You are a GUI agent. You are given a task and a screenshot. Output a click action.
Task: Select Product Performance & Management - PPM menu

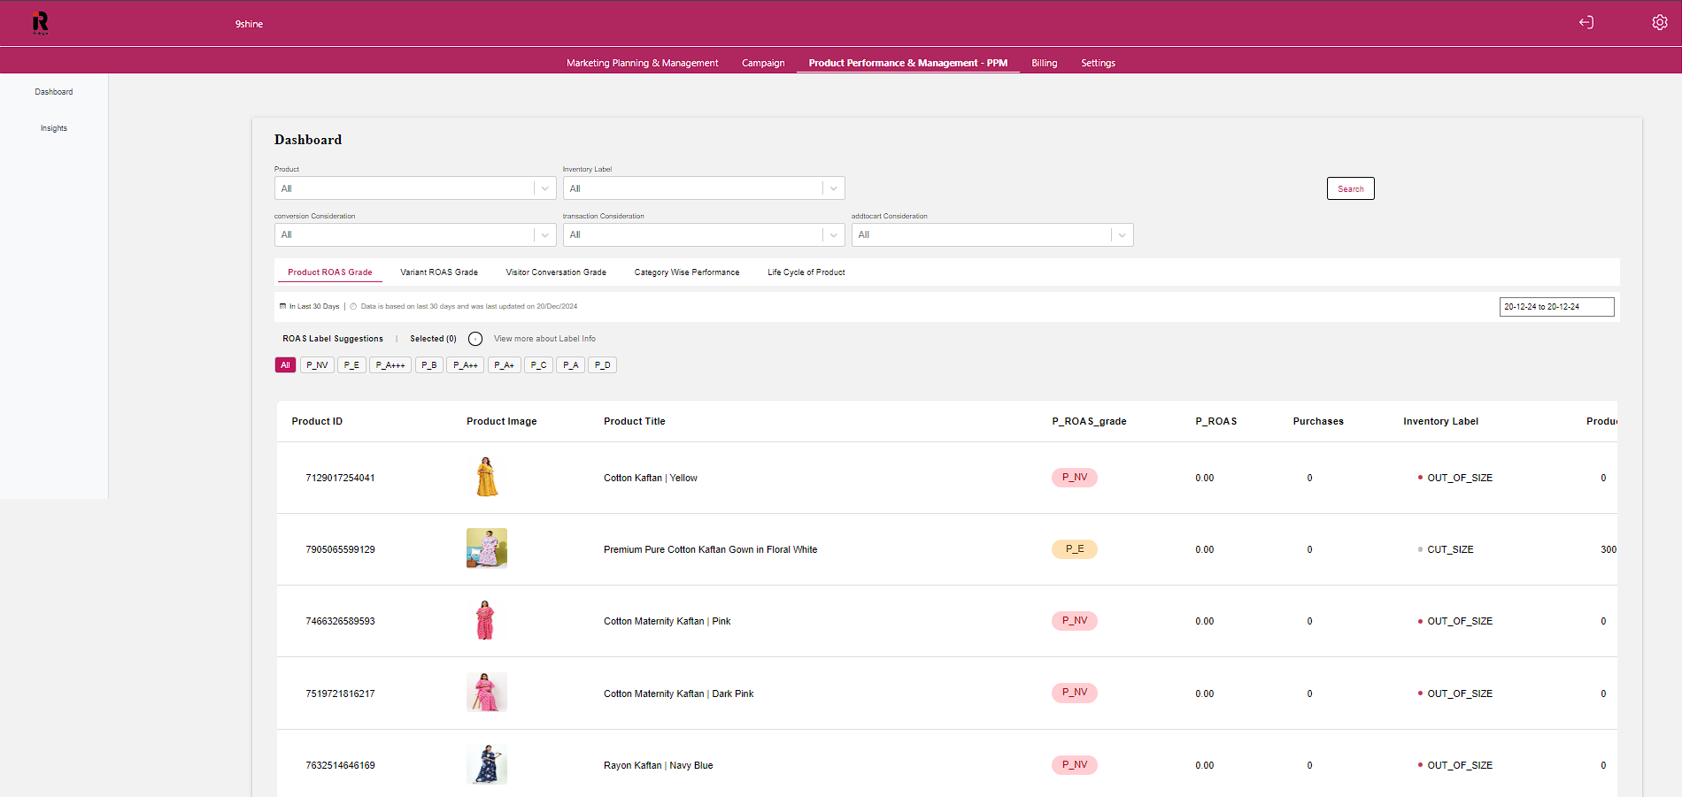tap(908, 63)
